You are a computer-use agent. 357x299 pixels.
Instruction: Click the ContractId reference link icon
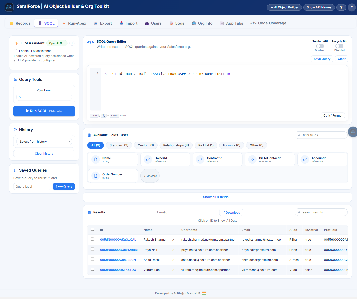200,159
